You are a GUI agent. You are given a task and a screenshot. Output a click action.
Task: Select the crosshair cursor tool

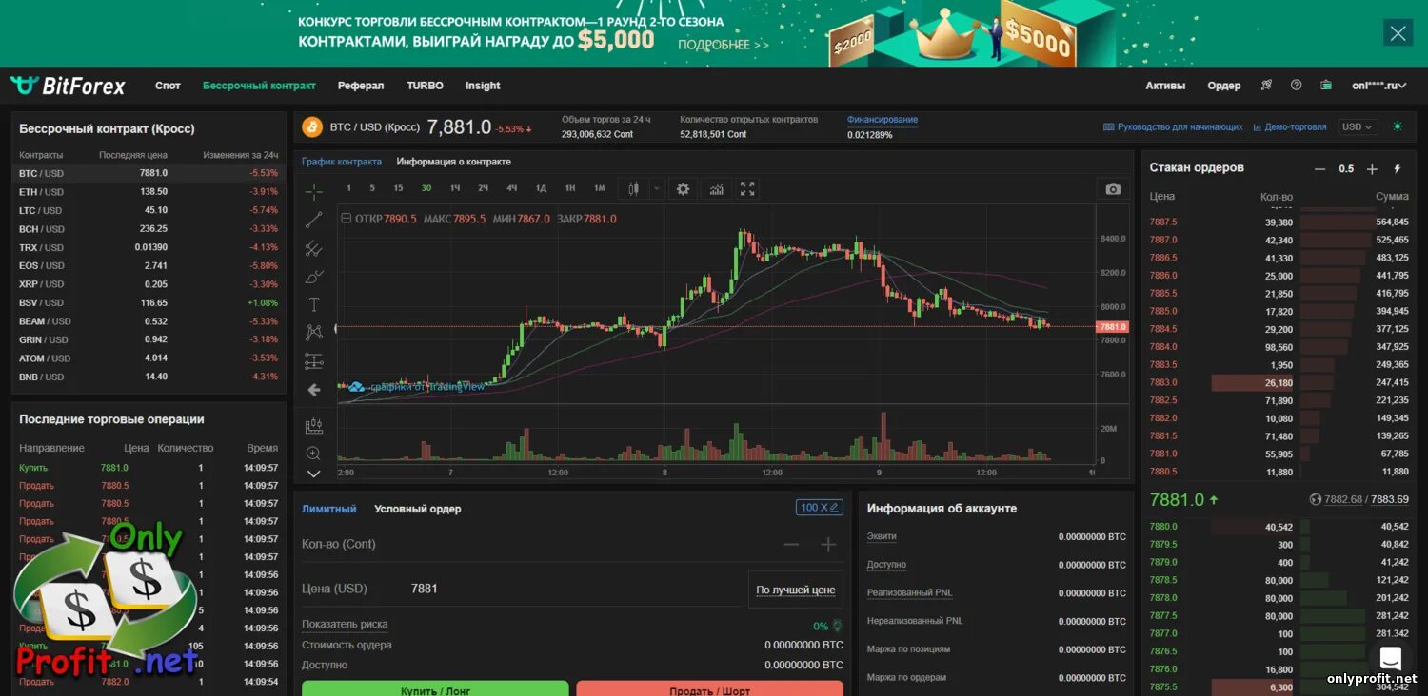pyautogui.click(x=313, y=191)
